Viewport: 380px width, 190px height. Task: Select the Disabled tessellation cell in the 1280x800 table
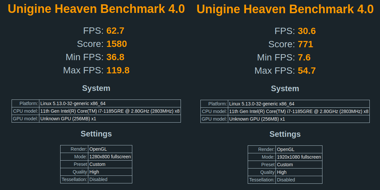click(110, 179)
